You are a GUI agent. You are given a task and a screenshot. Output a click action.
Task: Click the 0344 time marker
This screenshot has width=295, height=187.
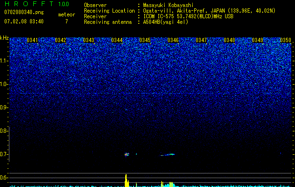coord(117,40)
